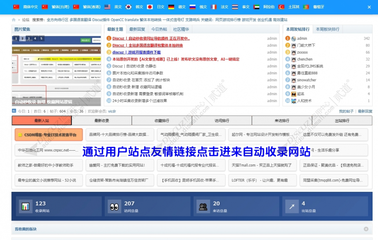The image size is (378, 240).
Task: Open 中华石油化工网 site card
Action: click(49, 150)
